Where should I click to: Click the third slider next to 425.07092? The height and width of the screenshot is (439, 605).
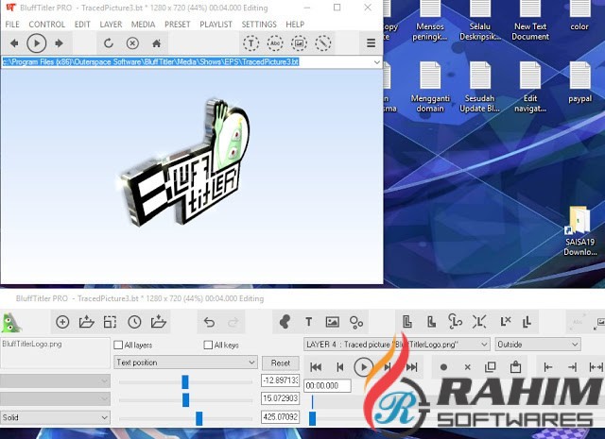199,417
